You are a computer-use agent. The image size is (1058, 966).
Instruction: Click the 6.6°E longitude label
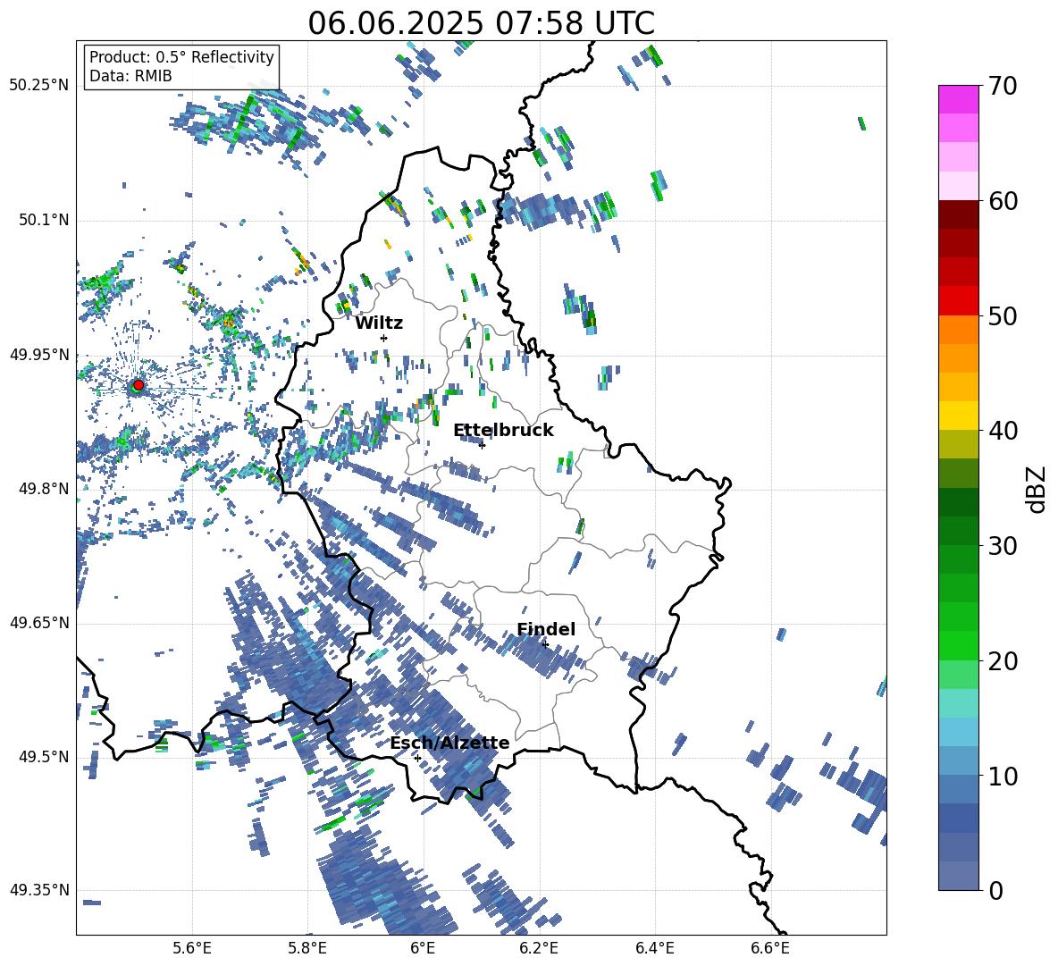coord(770,948)
